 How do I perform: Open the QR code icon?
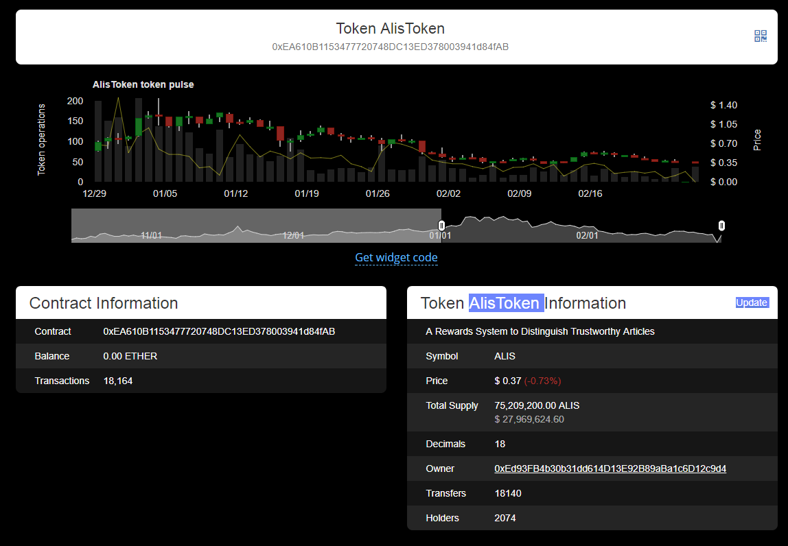(x=761, y=36)
